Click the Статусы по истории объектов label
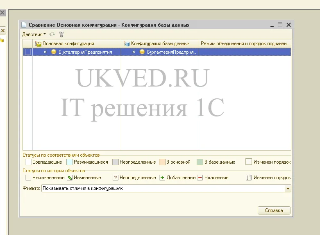The height and width of the screenshot is (235, 320). pos(54,171)
